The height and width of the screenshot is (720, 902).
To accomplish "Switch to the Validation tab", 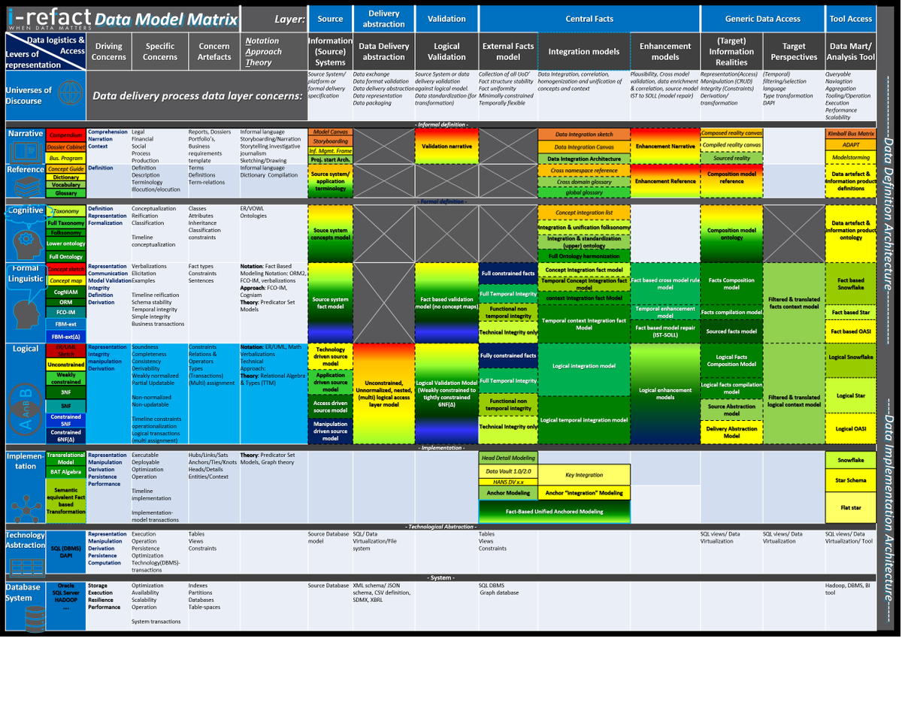I will [446, 18].
